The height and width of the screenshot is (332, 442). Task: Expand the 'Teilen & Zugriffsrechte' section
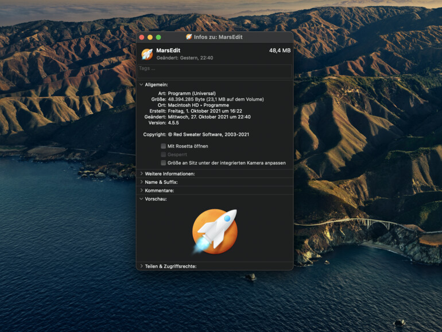coord(141,266)
